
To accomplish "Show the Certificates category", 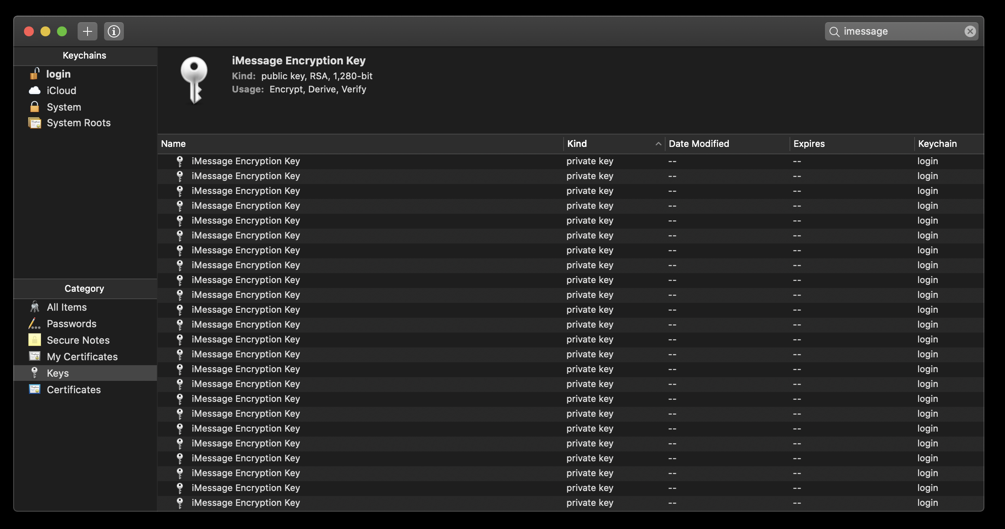I will 85,390.
